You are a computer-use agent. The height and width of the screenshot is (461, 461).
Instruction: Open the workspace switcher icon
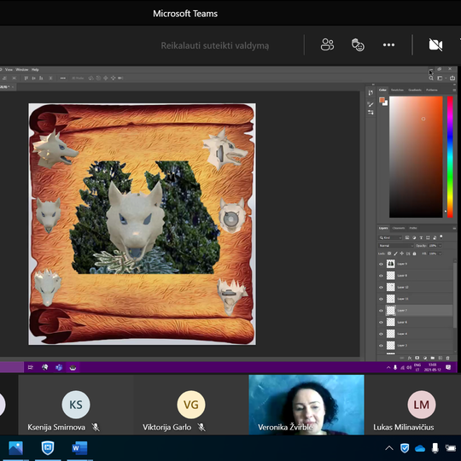click(440, 79)
